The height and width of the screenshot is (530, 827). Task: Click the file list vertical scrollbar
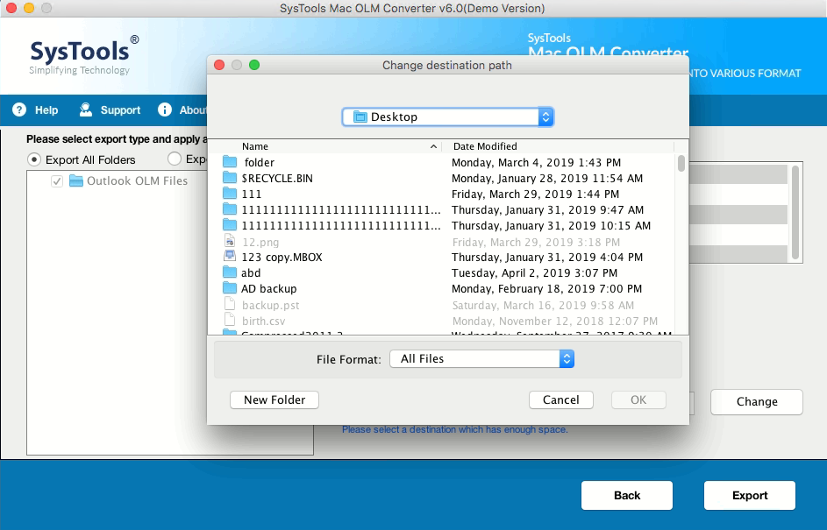(x=681, y=163)
